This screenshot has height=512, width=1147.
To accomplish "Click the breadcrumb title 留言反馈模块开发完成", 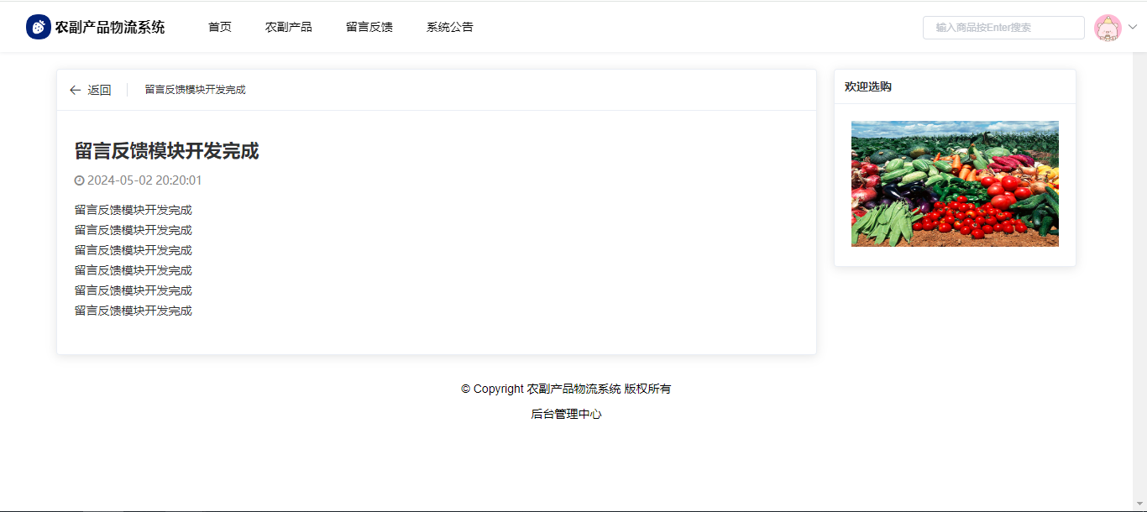I will point(196,90).
